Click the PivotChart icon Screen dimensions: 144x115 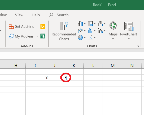tap(129, 26)
